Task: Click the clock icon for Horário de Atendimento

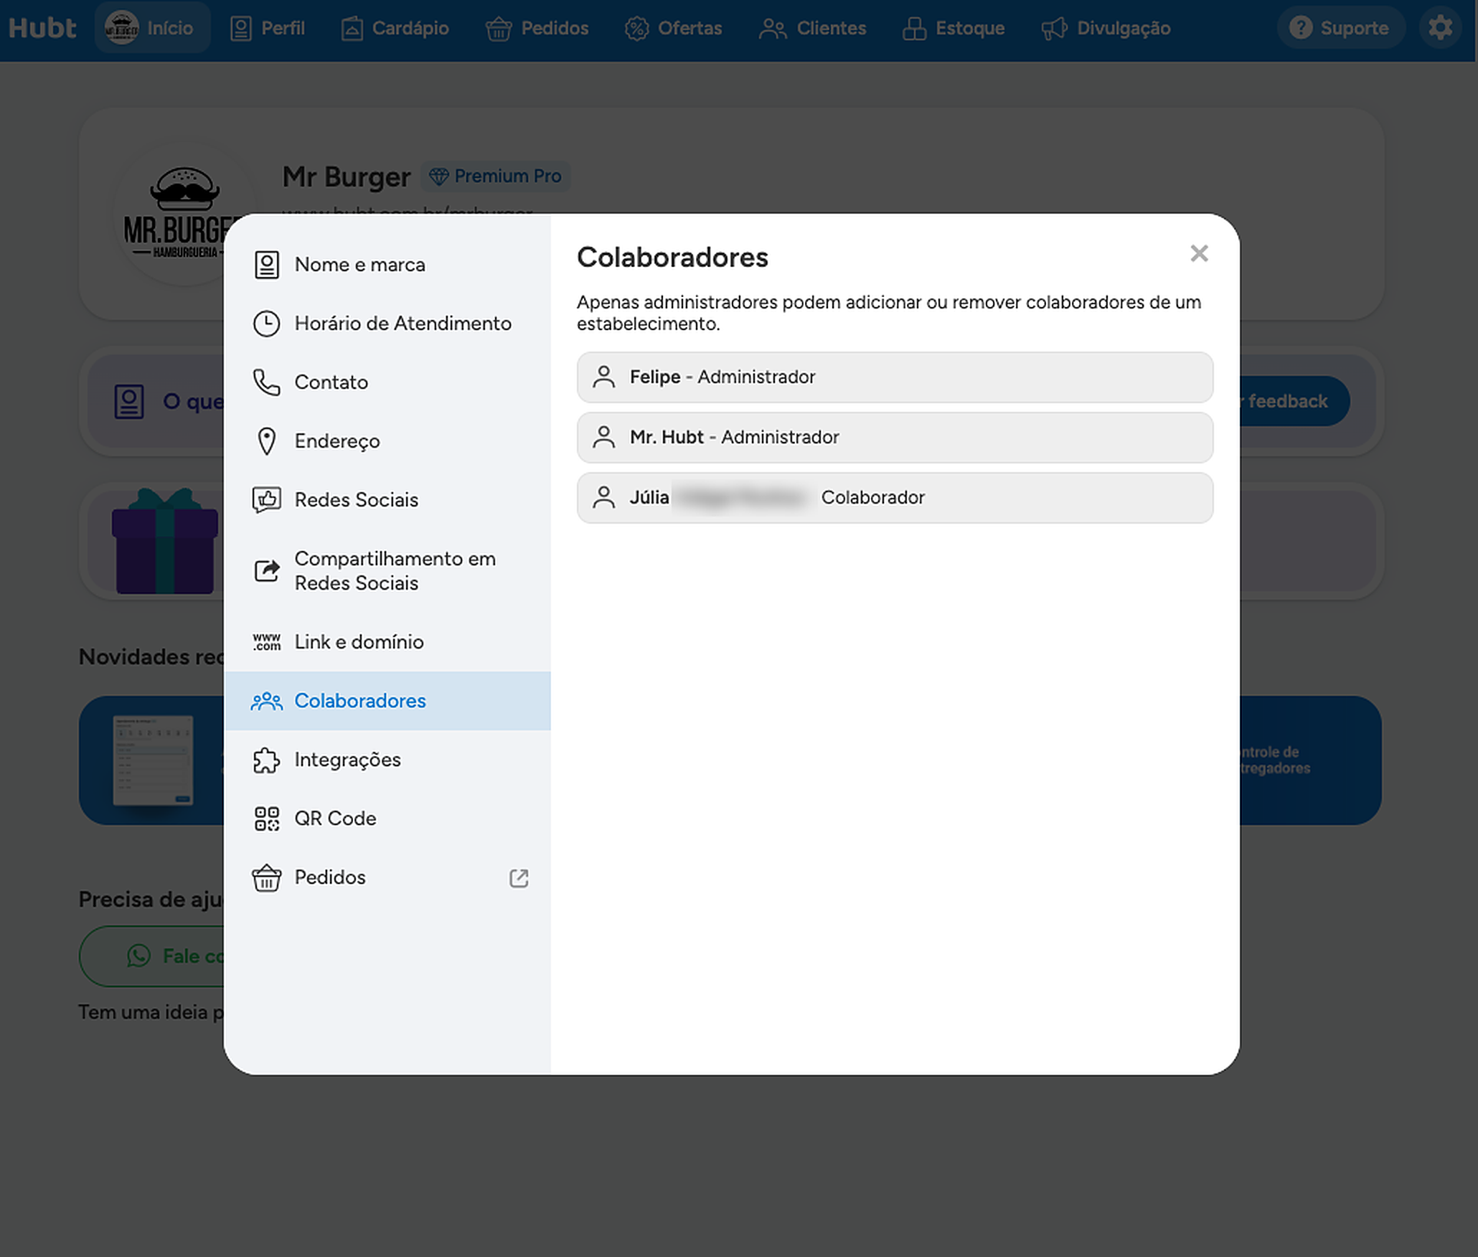Action: pyautogui.click(x=266, y=324)
